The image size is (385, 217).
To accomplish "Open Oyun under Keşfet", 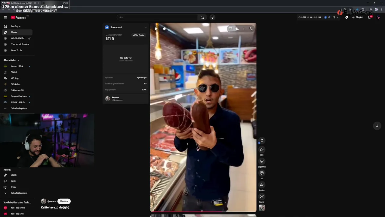I will point(17,187).
